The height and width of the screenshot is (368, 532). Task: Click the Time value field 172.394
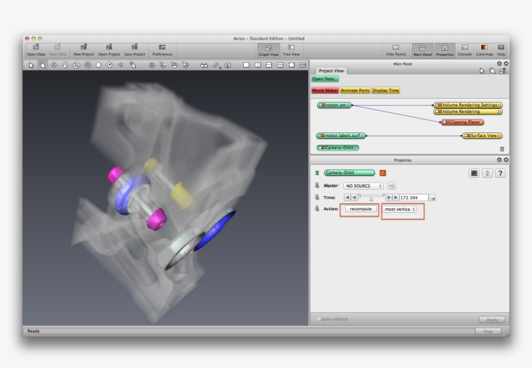click(x=413, y=197)
